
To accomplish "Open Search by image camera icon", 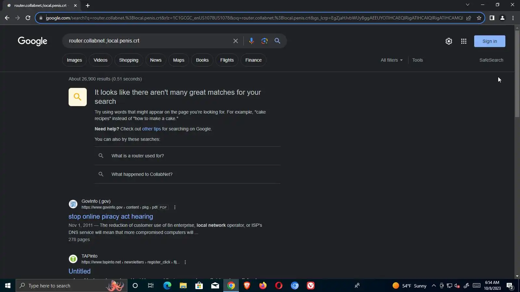I will 265,41.
